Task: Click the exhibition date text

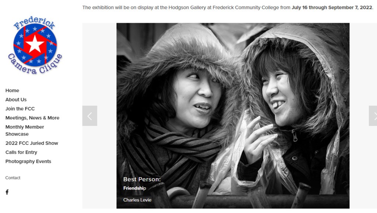Action: [x=332, y=7]
